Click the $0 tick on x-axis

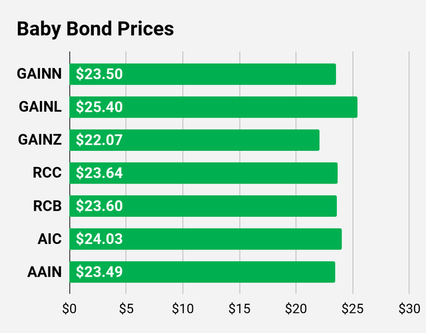click(x=69, y=308)
